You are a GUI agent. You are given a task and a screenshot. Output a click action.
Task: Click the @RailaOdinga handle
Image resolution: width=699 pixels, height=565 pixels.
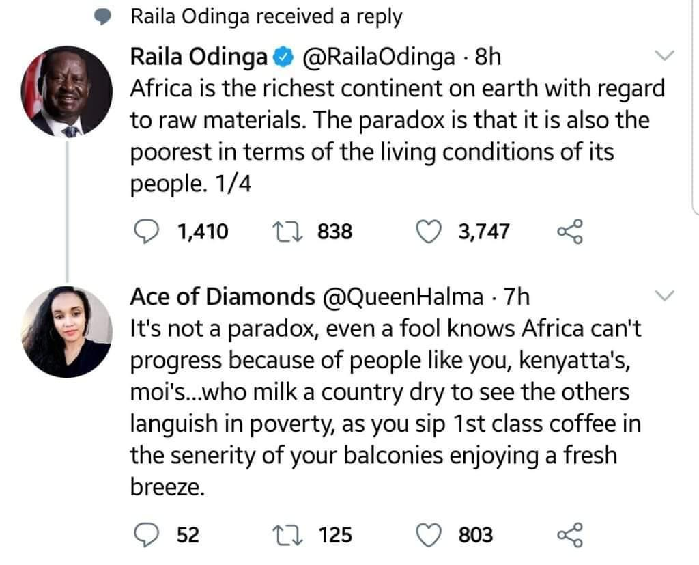(x=375, y=59)
